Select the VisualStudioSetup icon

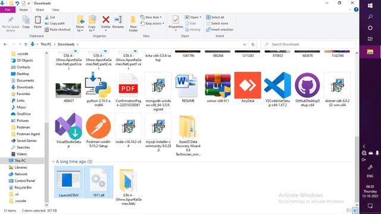(68, 126)
